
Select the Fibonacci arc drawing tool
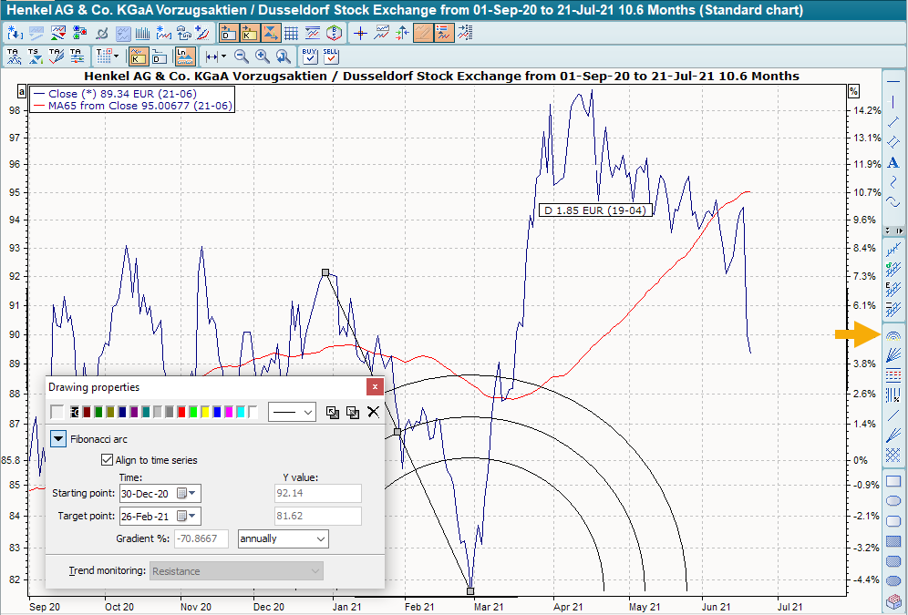tap(893, 336)
